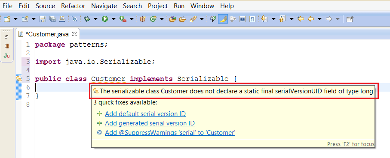Launch Debug with the bug icon
Image resolution: width=390 pixels, height=158 pixels.
tap(87, 19)
